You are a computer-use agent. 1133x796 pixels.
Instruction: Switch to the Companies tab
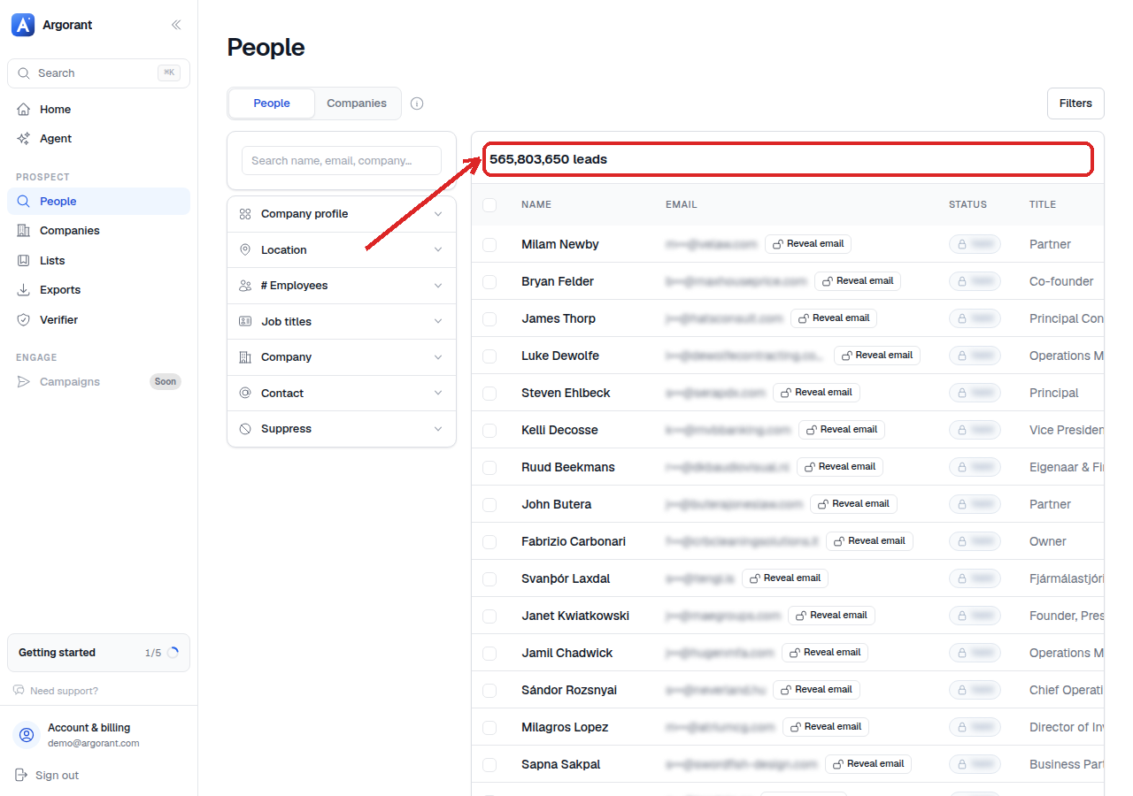[357, 103]
